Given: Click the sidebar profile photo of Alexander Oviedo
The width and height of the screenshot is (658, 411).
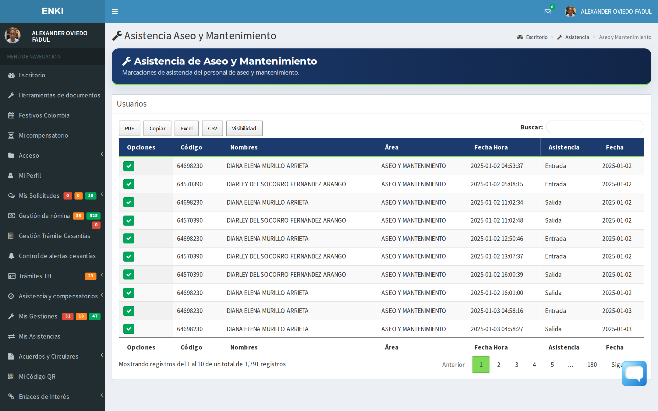Looking at the screenshot, I should tap(12, 35).
